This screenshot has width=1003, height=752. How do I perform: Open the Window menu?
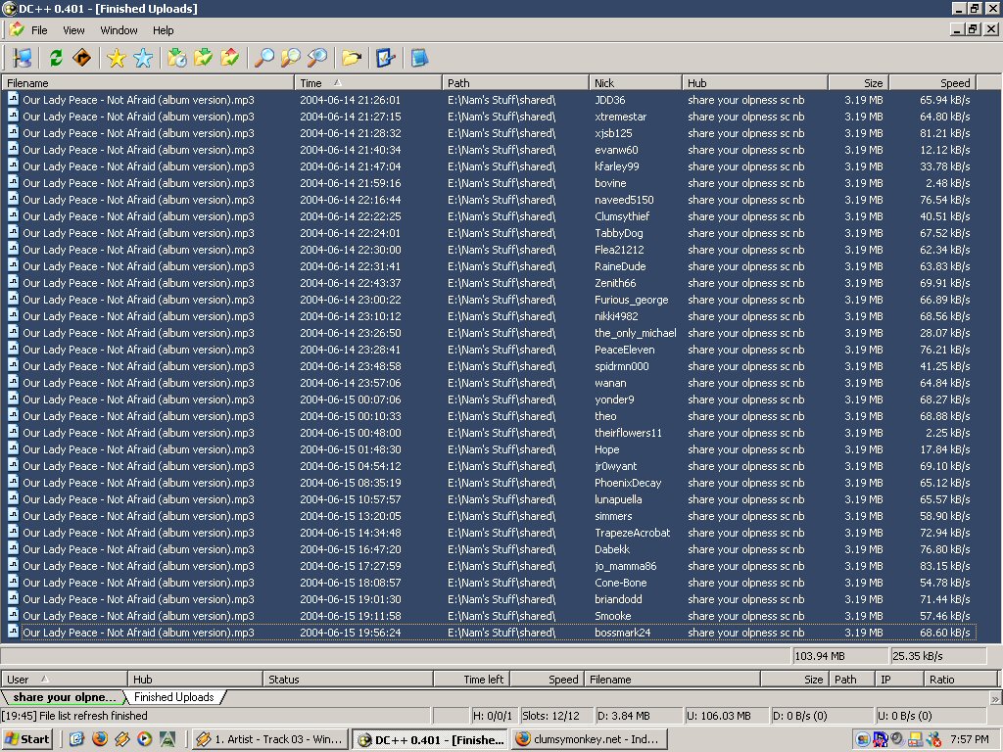(119, 30)
